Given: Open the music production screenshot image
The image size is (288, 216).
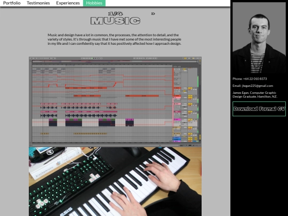Looking at the screenshot, I should [x=115, y=102].
